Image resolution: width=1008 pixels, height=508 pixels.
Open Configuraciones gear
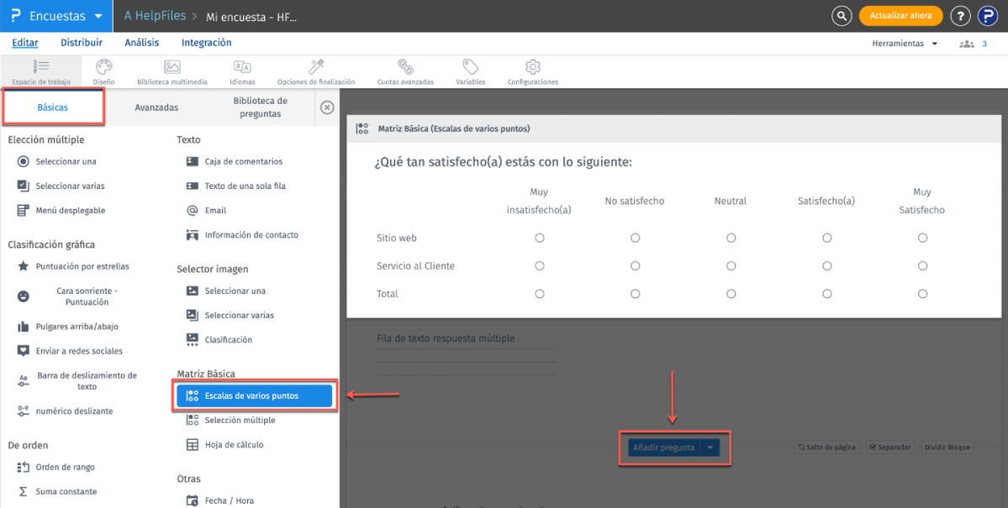532,72
